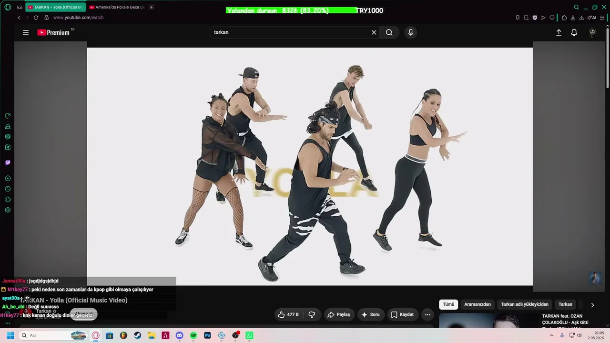The height and width of the screenshot is (343, 610).
Task: Open GX Control speedometer in sidebar
Action: [x=8, y=116]
